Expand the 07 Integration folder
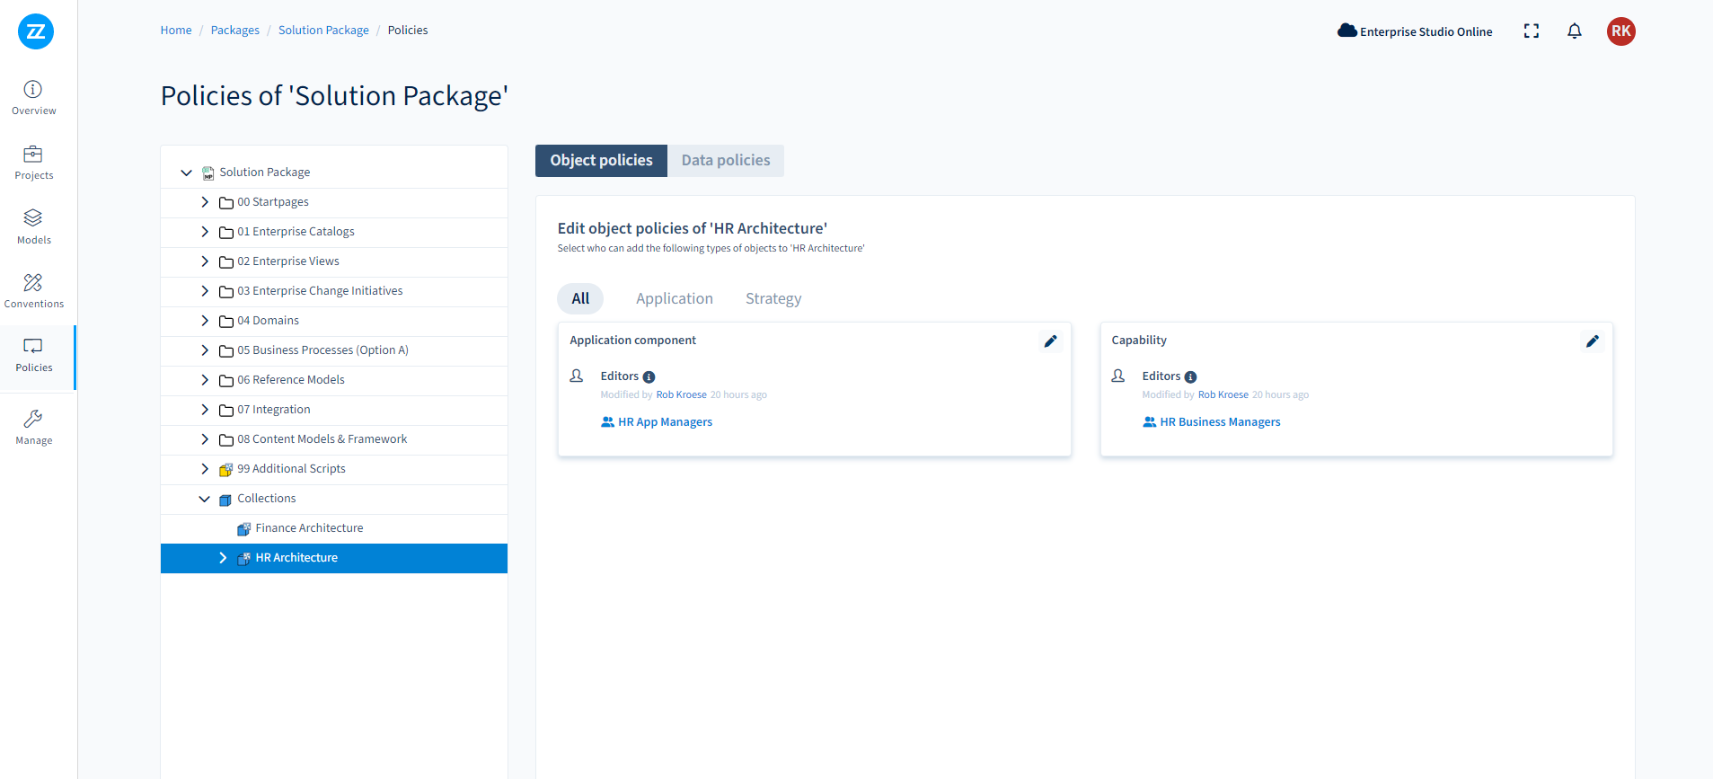 point(205,410)
